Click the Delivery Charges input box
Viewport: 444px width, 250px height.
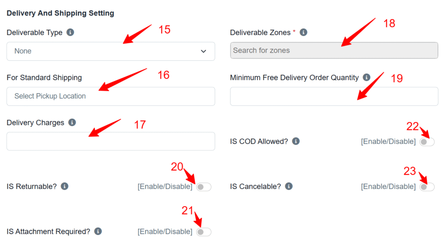pyautogui.click(x=111, y=141)
